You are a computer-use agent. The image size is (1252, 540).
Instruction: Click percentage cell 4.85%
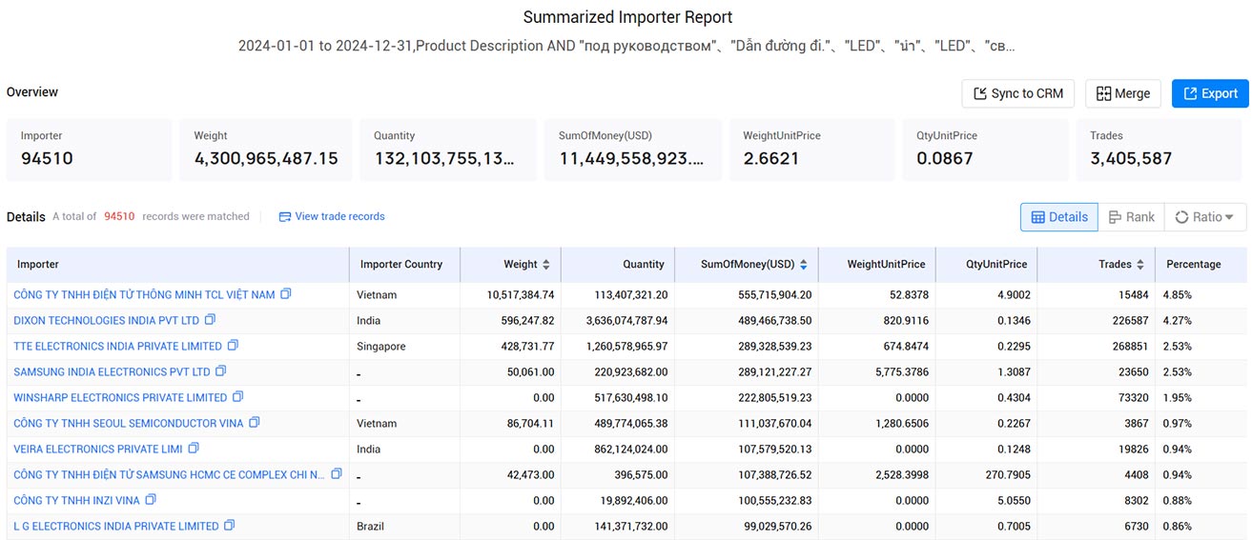(x=1177, y=295)
